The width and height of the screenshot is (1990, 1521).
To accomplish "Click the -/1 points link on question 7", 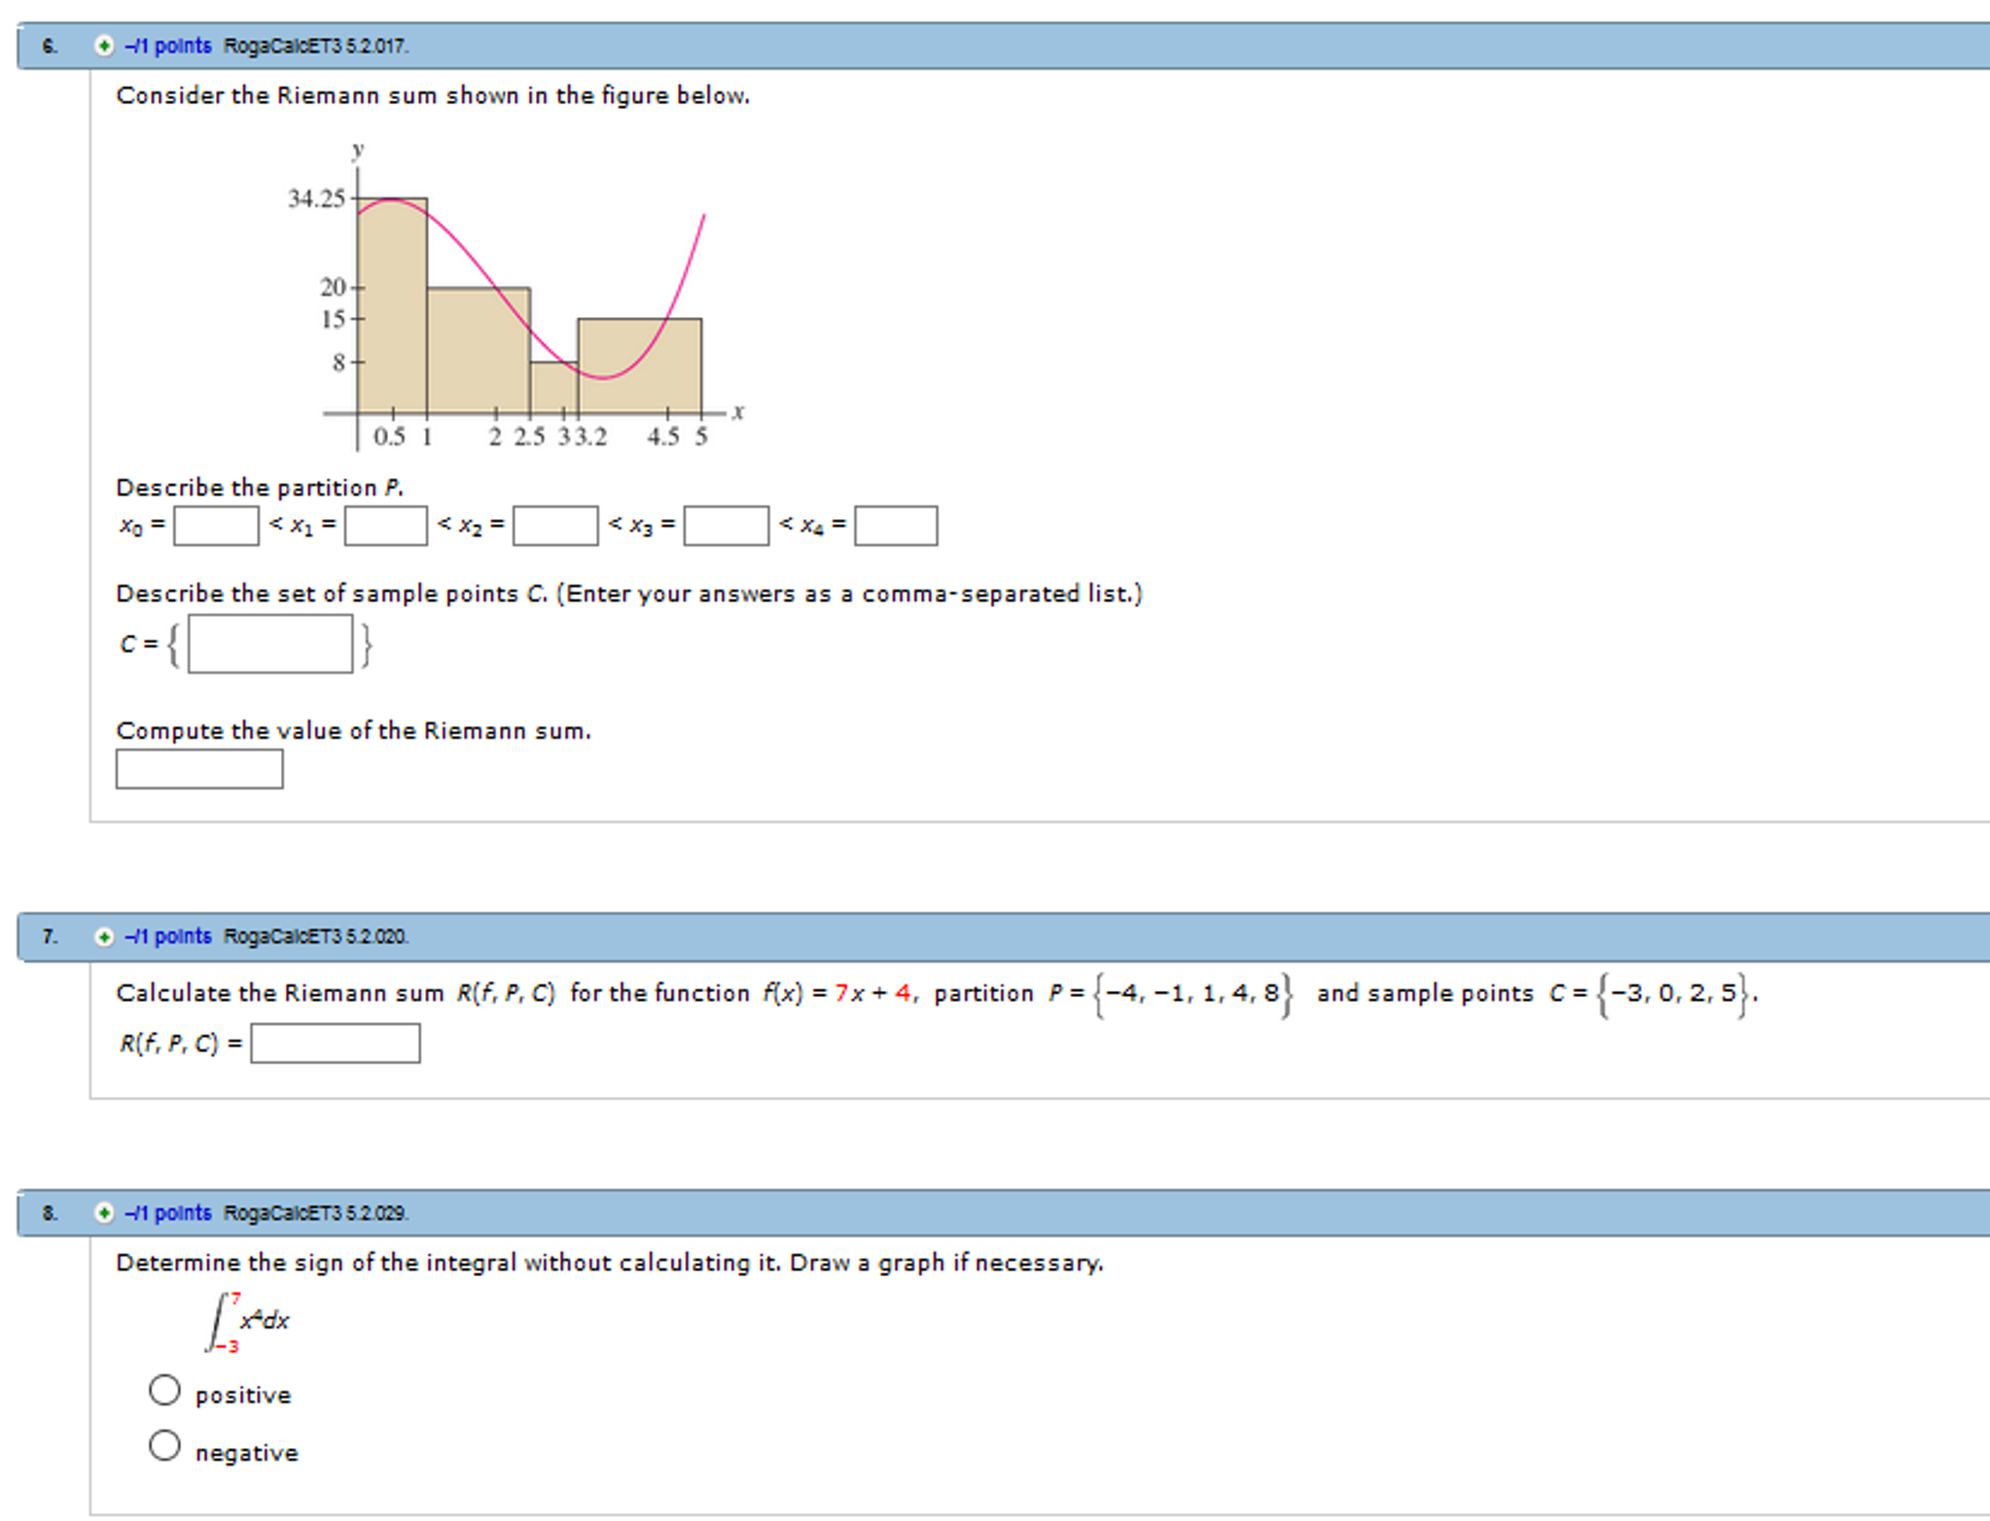I will coord(166,937).
